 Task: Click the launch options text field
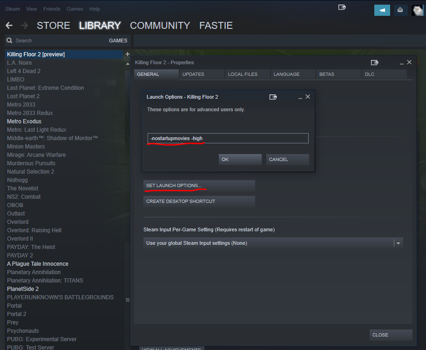228,138
